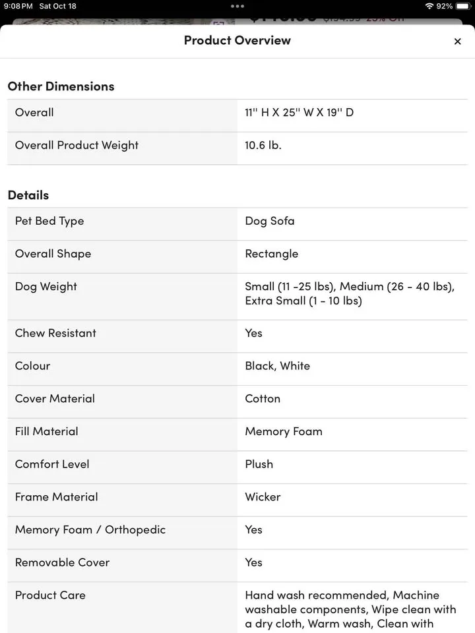The image size is (475, 633).
Task: Close the Product Overview modal
Action: (x=457, y=41)
